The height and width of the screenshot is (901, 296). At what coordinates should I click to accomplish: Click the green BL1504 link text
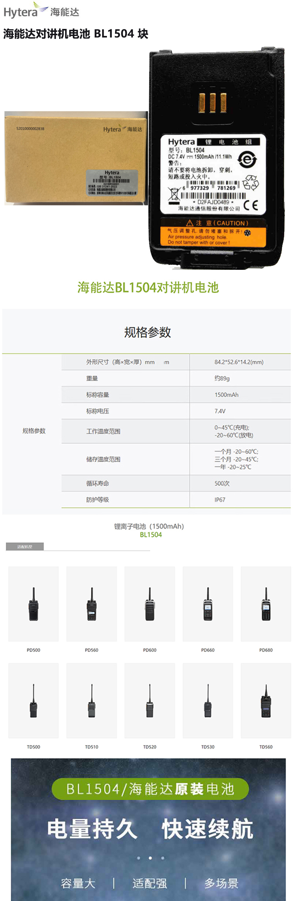point(151,535)
